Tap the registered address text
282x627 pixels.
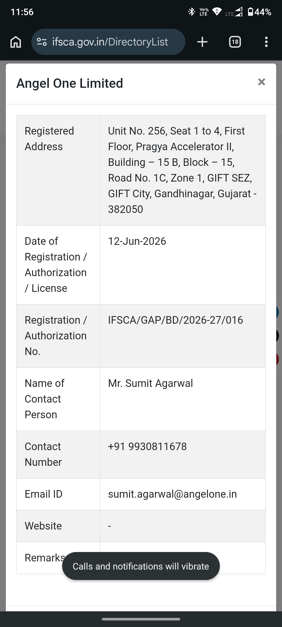pos(182,170)
